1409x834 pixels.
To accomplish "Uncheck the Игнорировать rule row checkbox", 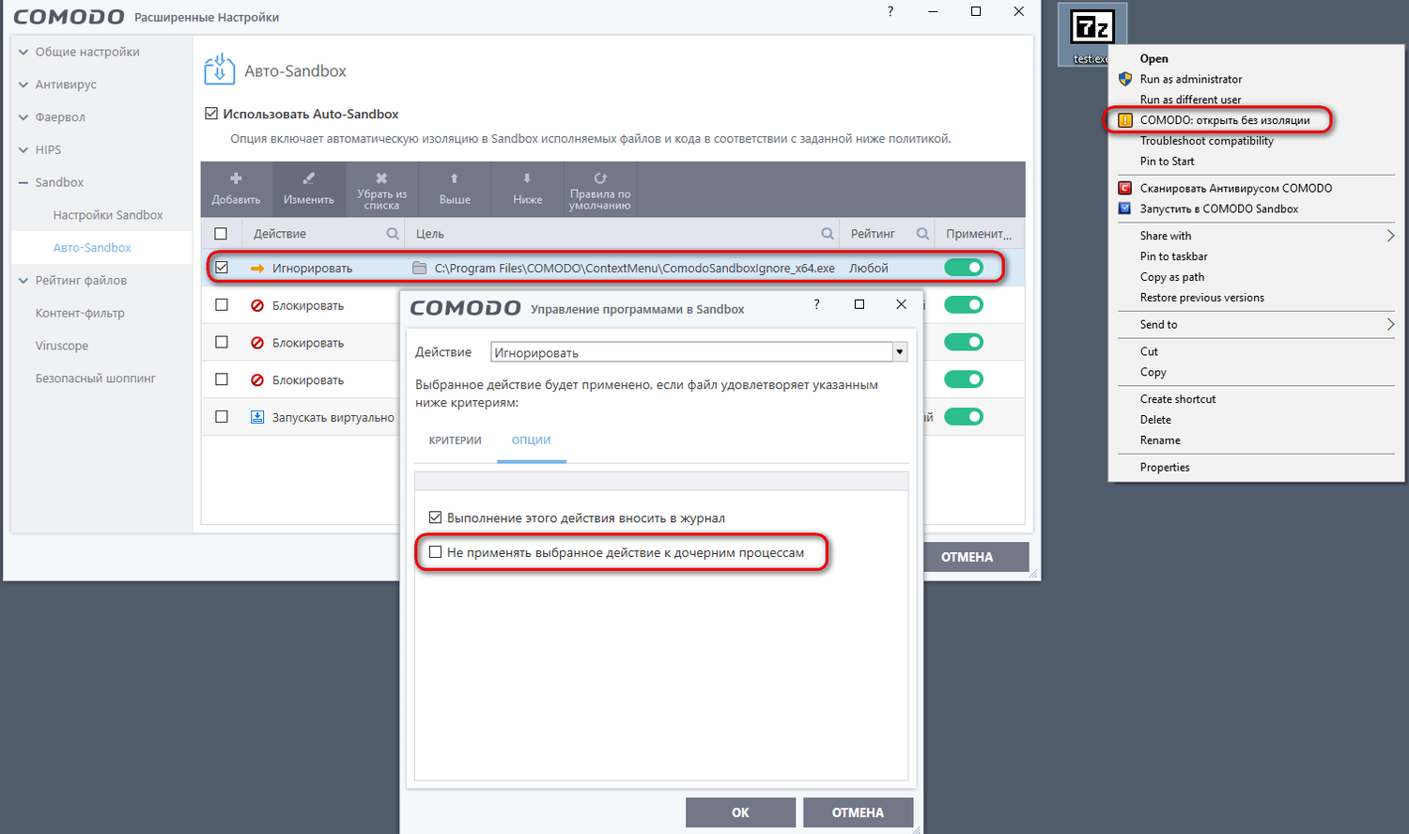I will (222, 268).
